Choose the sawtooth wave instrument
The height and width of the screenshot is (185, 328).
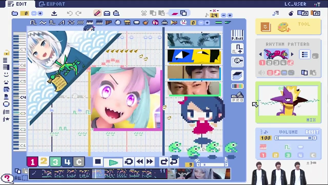[61, 23]
